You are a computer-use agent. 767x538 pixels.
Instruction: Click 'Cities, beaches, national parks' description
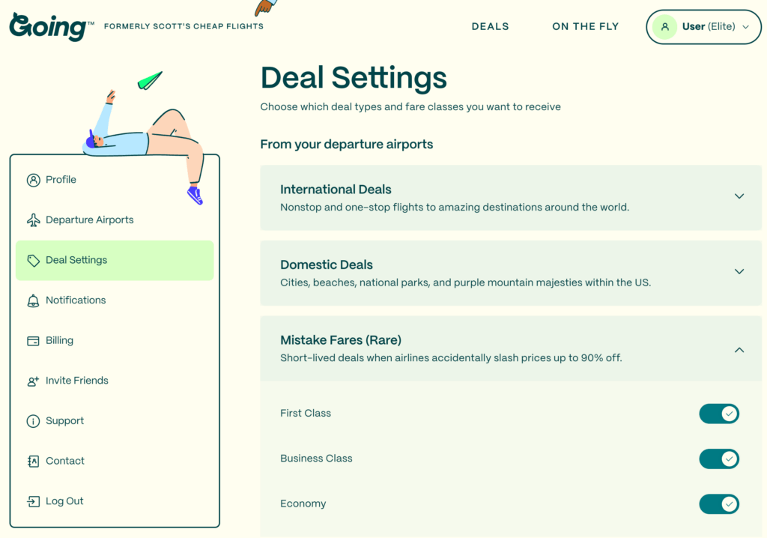pyautogui.click(x=465, y=283)
